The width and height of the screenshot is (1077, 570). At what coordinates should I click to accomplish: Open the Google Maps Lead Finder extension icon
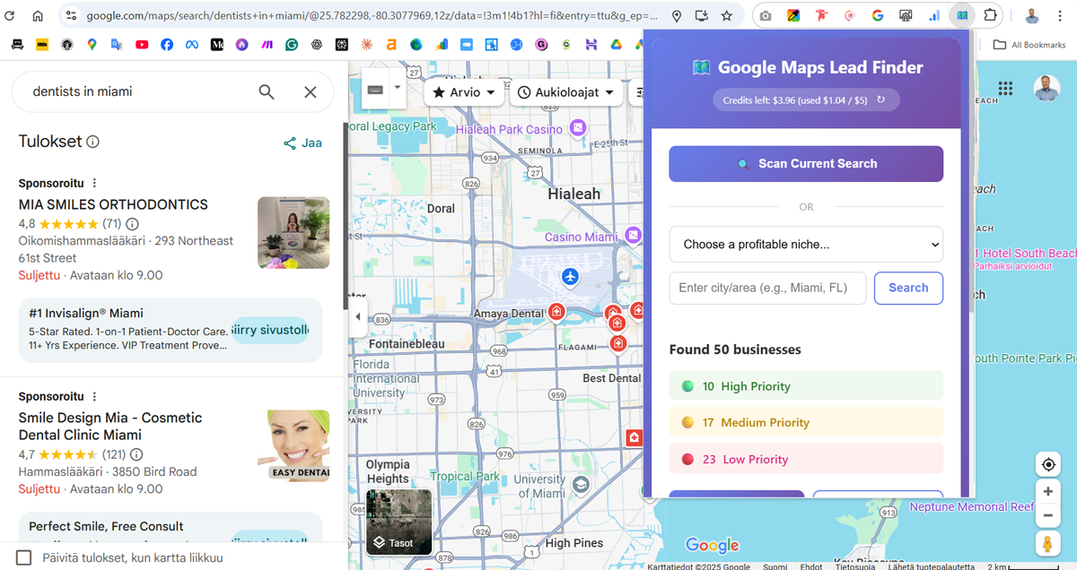coord(961,15)
